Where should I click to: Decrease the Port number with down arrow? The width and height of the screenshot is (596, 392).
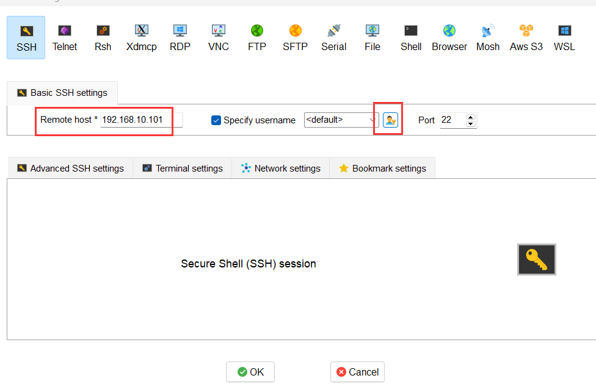pos(471,123)
